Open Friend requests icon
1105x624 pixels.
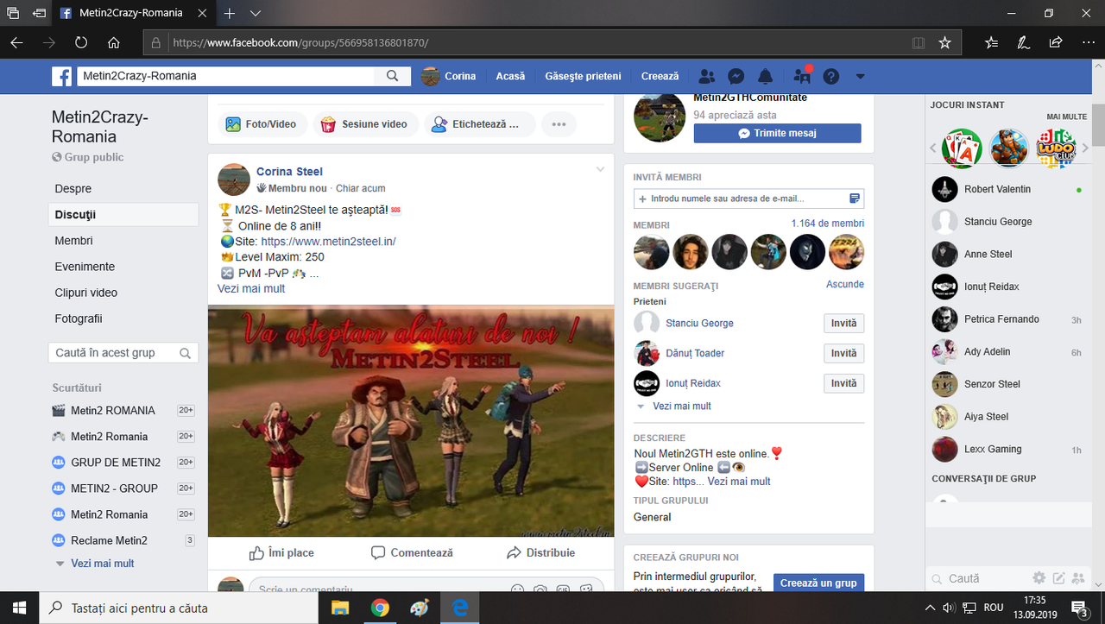click(707, 76)
